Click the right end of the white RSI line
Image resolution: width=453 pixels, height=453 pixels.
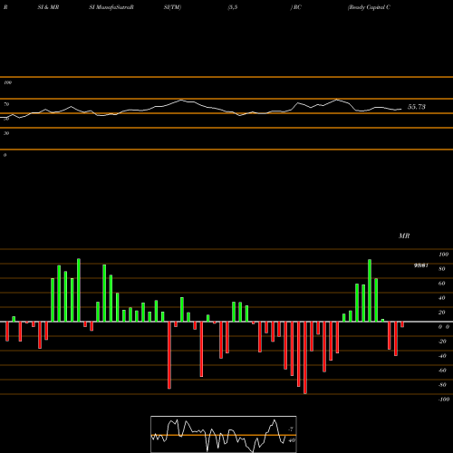tap(401, 109)
